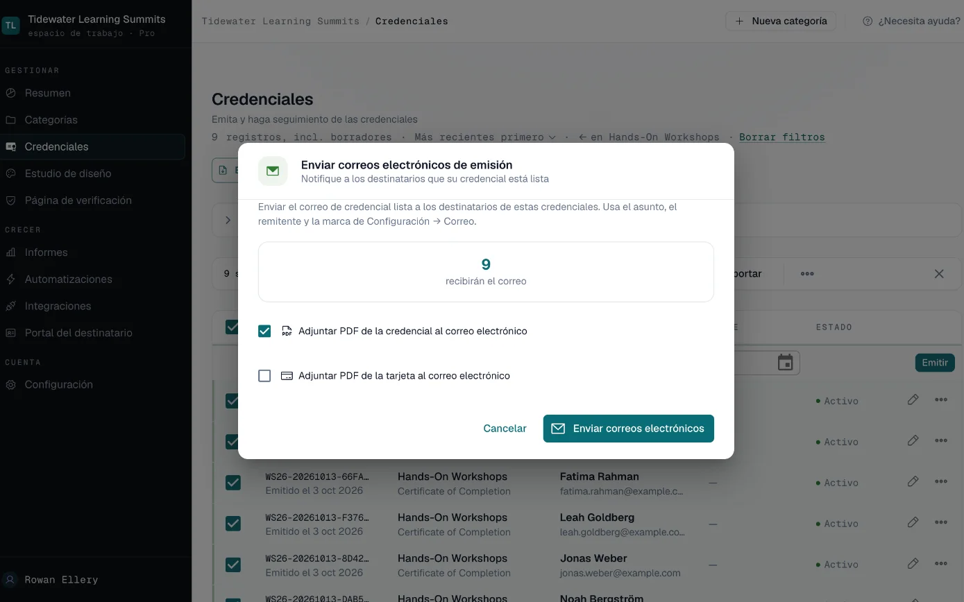
Task: Click the "9 recibirán el correo" count
Action: click(486, 272)
